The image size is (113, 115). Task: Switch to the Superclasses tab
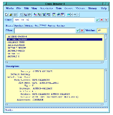[19, 25]
